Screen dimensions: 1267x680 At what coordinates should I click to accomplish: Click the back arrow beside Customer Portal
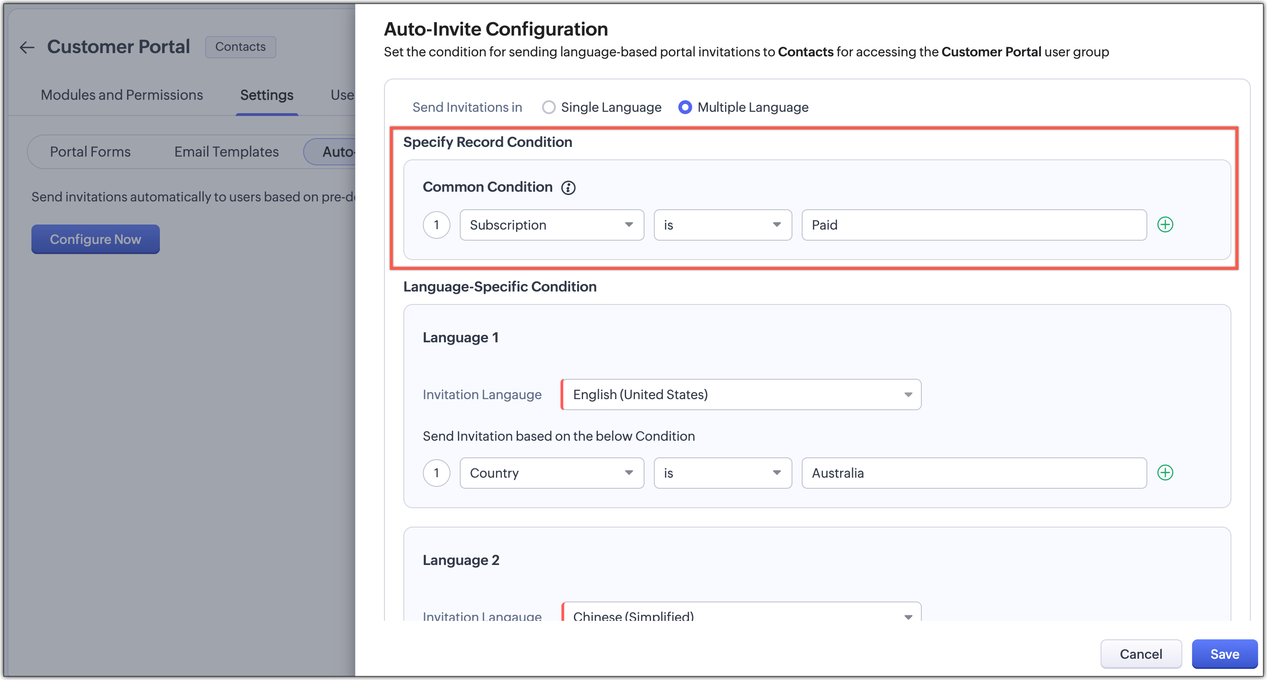(x=27, y=47)
